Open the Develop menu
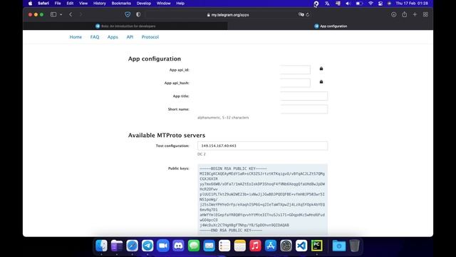This screenshot has width=456, height=257. point(144,4)
